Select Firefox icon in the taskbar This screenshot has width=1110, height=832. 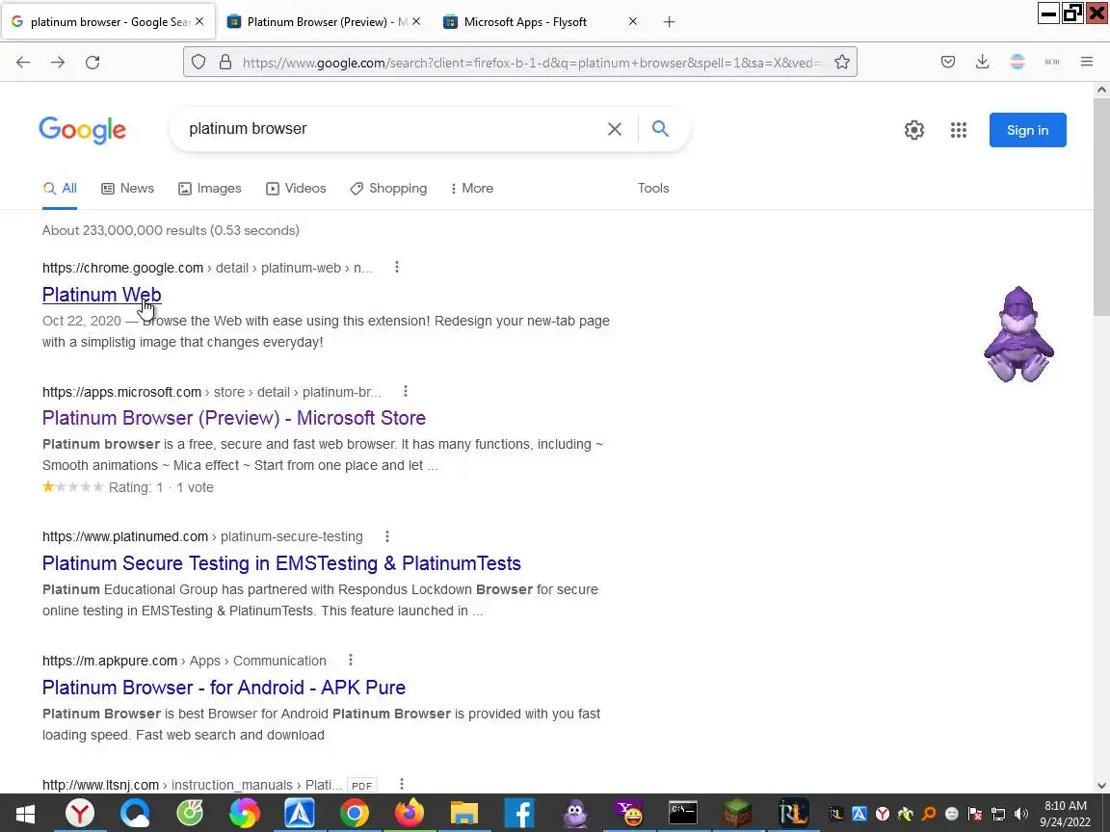tap(410, 814)
